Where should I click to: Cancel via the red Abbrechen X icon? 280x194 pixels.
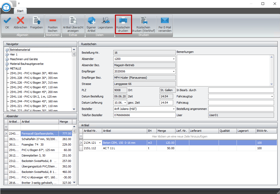pos(20,23)
